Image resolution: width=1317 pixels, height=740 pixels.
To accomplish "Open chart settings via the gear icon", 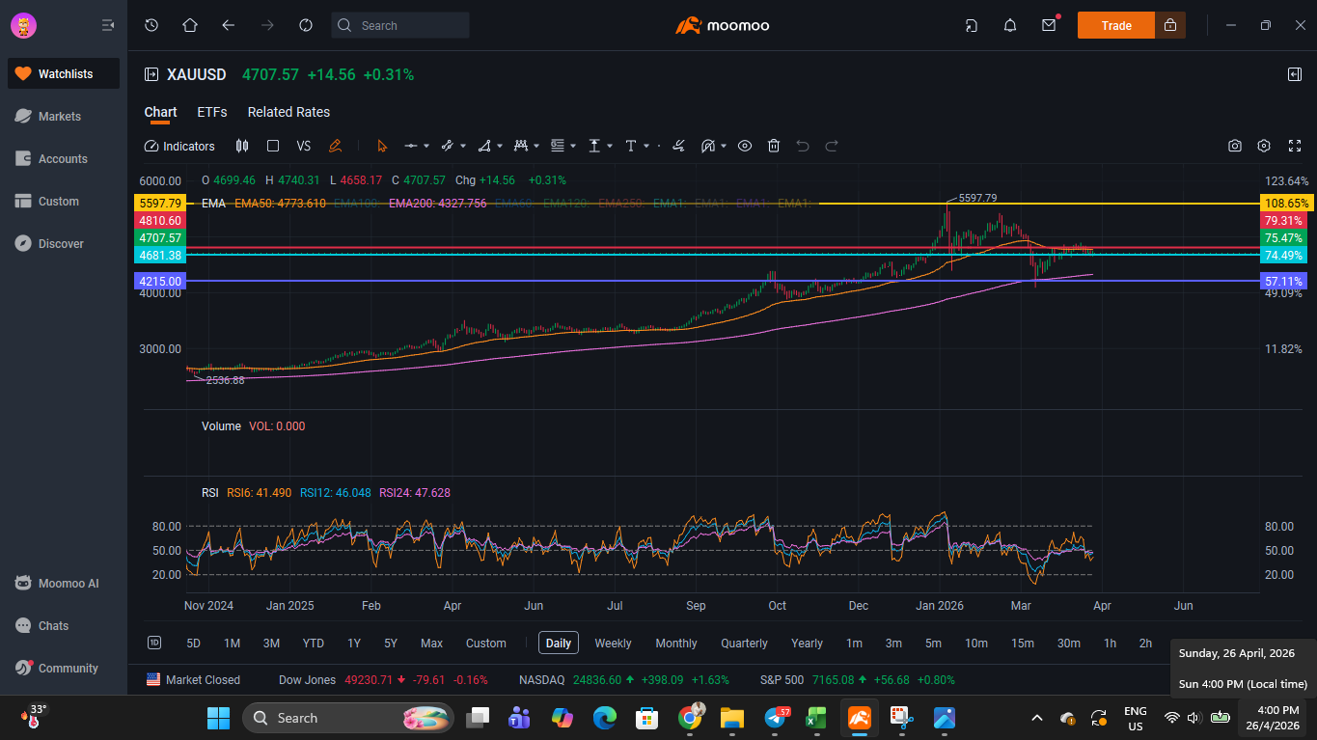I will 1264,146.
